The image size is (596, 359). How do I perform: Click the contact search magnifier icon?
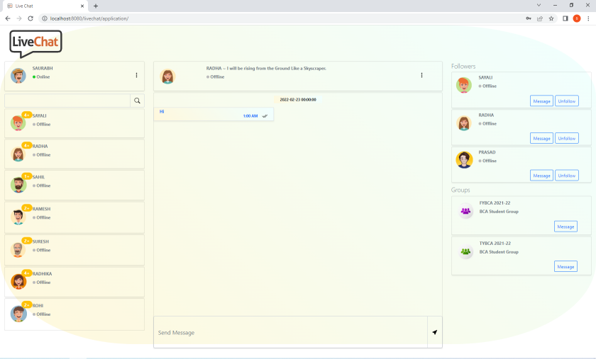coord(137,101)
